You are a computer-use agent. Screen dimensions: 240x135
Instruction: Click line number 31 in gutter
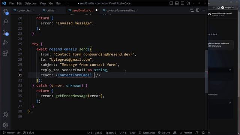20,75
